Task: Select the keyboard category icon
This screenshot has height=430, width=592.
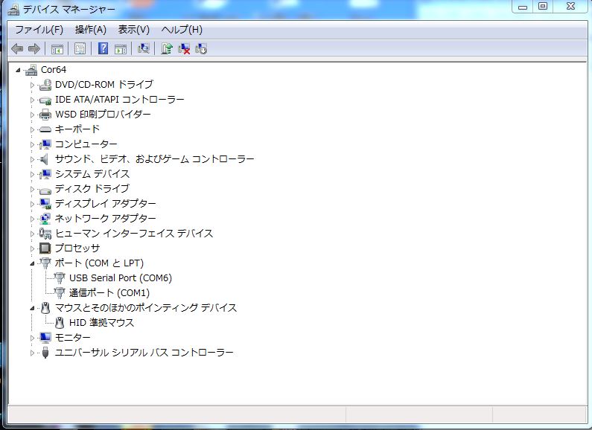Action: click(x=45, y=129)
